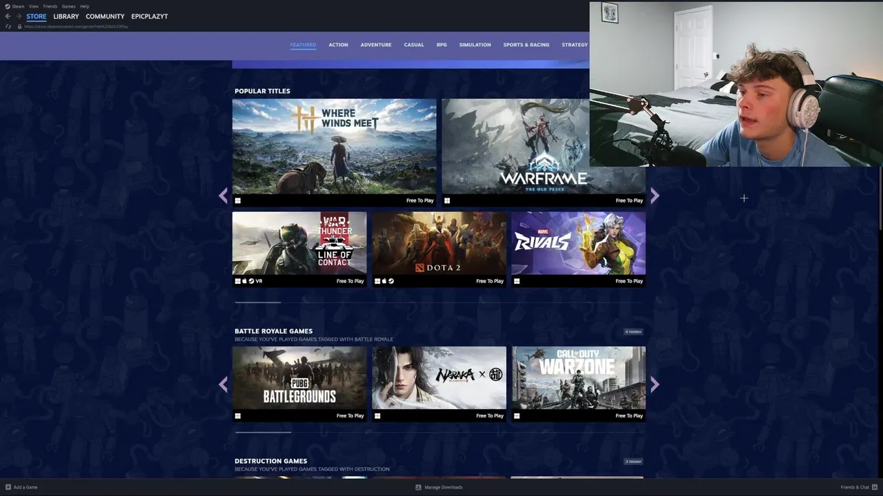The height and width of the screenshot is (496, 883).
Task: Show next Popular Titles with right arrow
Action: point(655,196)
